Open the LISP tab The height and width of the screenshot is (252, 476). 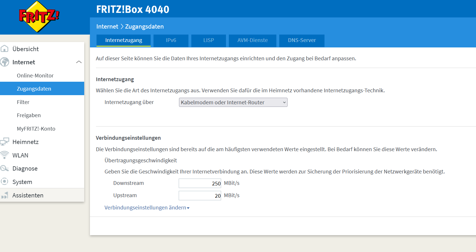pyautogui.click(x=209, y=41)
